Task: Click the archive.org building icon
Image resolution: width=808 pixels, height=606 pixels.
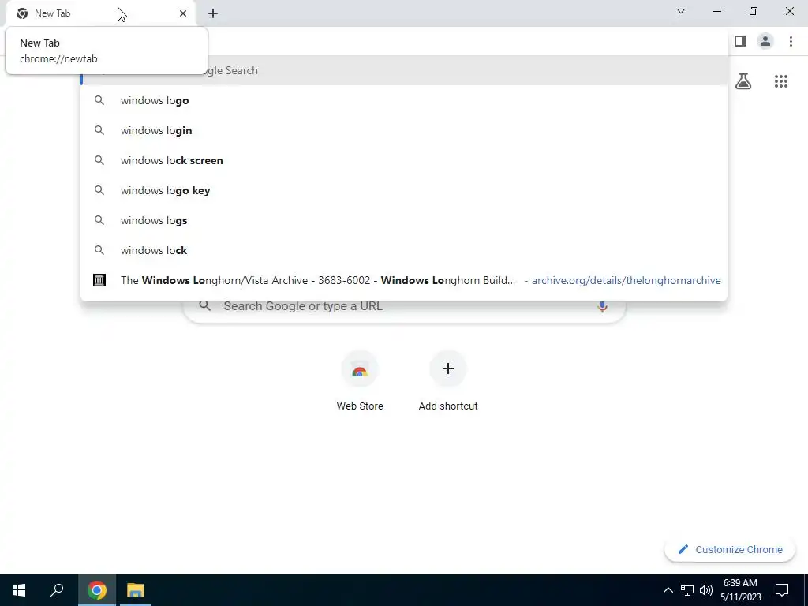Action: tap(99, 280)
